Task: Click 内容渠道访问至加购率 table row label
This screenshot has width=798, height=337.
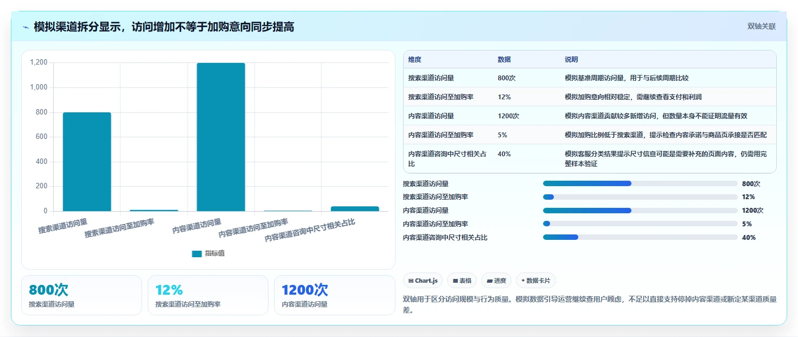Action: (x=441, y=135)
